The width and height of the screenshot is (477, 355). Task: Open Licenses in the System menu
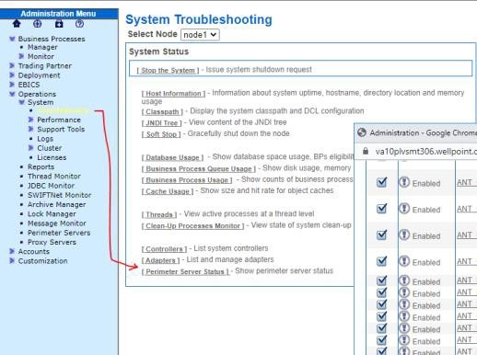pyautogui.click(x=52, y=157)
